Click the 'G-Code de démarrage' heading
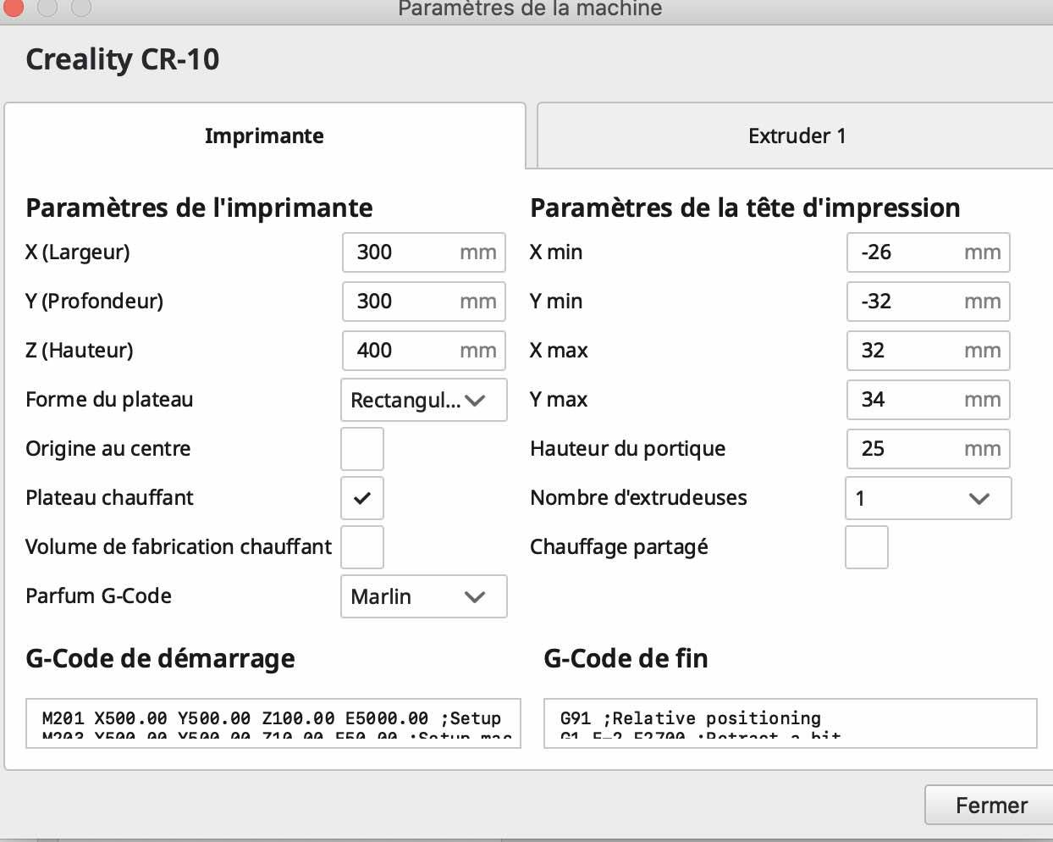The width and height of the screenshot is (1053, 842). click(x=161, y=658)
